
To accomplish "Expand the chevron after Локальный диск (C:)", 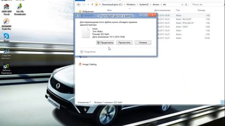I will (124, 5).
